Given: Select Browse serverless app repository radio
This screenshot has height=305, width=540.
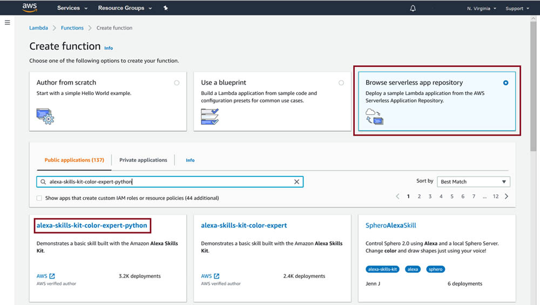Looking at the screenshot, I should coord(505,83).
